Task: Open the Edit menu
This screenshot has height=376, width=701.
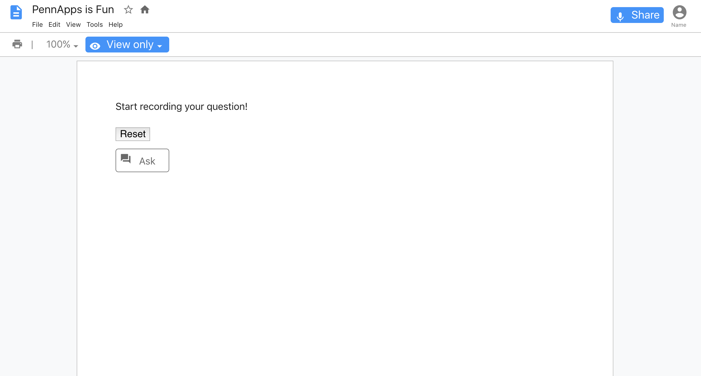Action: point(54,25)
